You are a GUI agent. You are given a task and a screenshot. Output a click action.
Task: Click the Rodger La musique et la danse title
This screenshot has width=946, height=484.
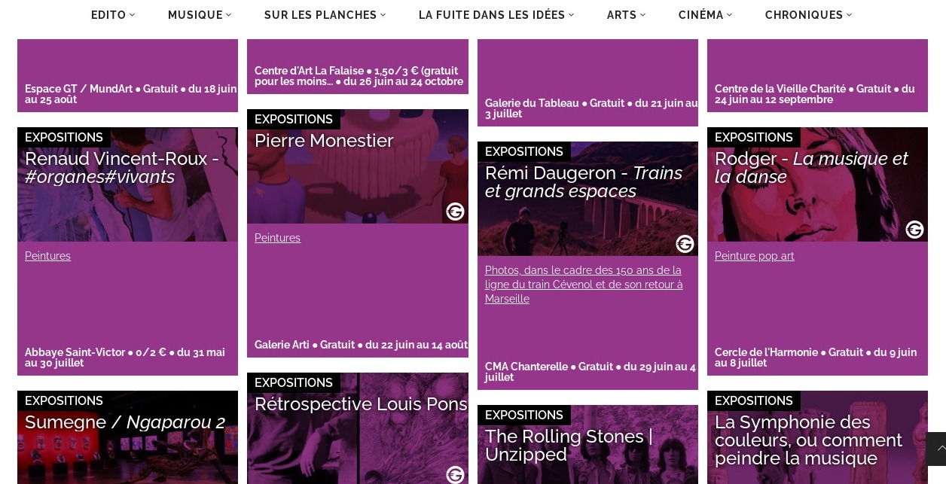[x=811, y=168]
